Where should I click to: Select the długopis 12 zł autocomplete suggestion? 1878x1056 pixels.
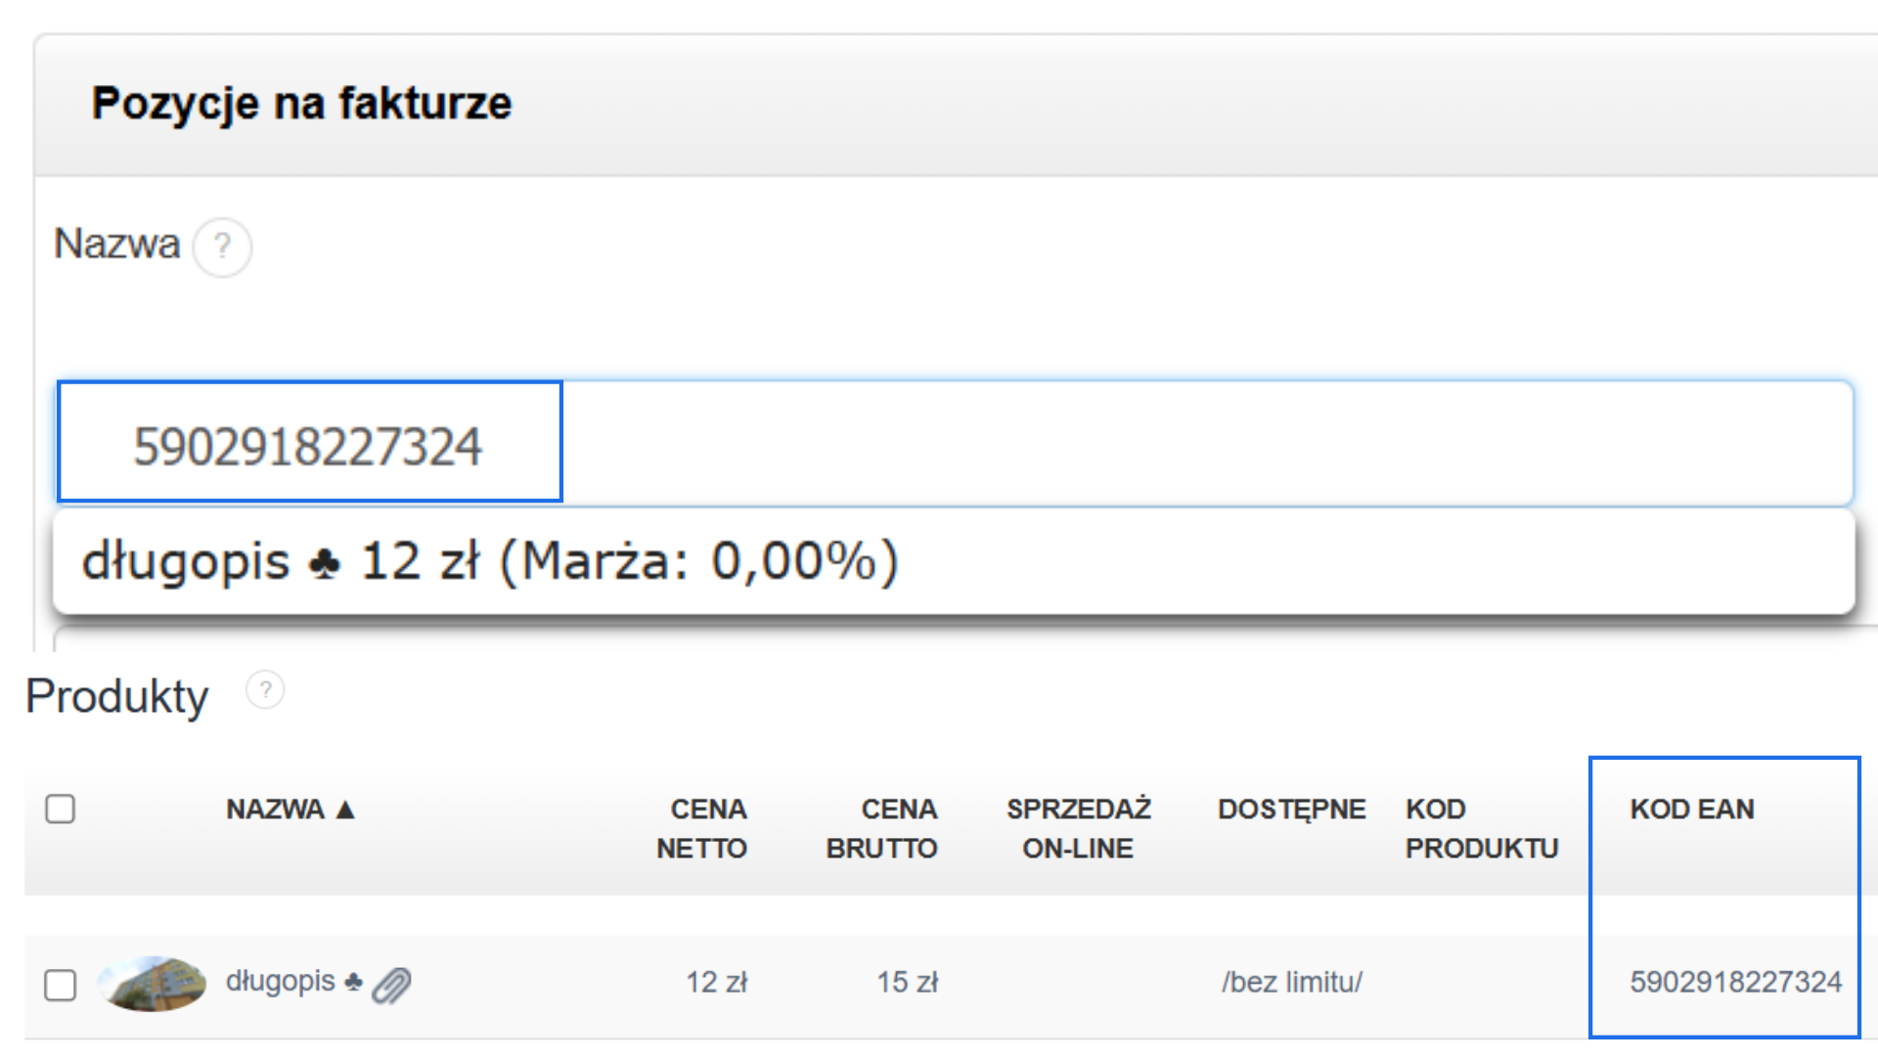[489, 560]
